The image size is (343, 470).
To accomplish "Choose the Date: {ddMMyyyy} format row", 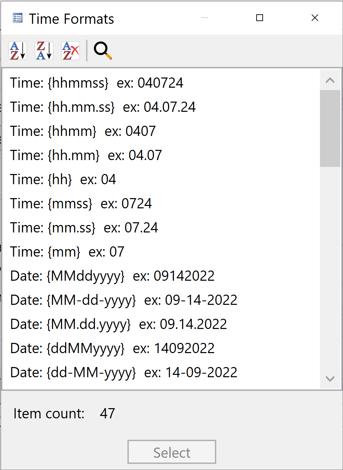I will [x=112, y=348].
